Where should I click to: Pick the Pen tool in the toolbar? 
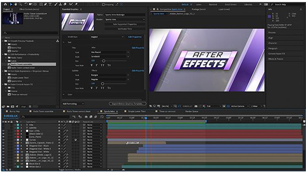[x=45, y=4]
